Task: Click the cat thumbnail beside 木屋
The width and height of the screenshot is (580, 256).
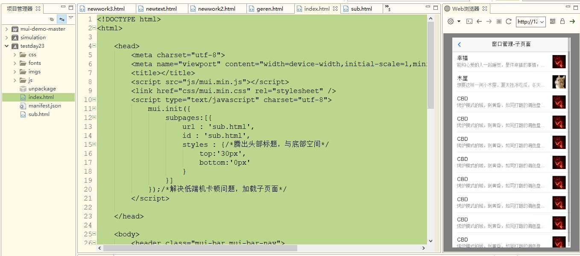Action: tap(559, 82)
